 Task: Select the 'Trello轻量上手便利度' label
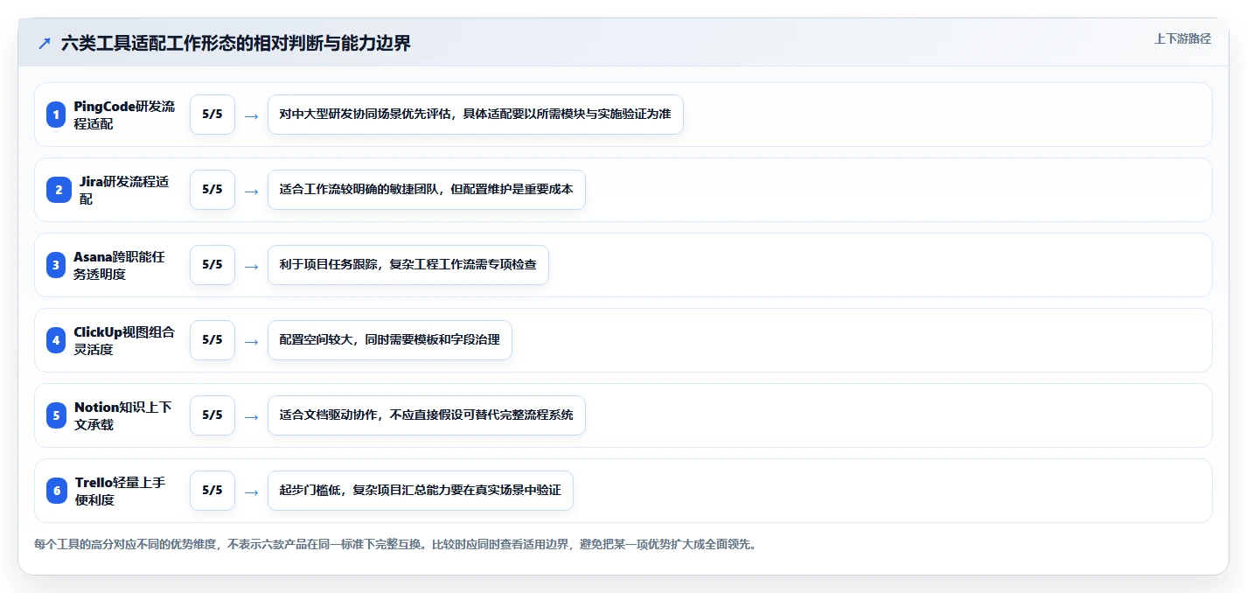pyautogui.click(x=120, y=491)
